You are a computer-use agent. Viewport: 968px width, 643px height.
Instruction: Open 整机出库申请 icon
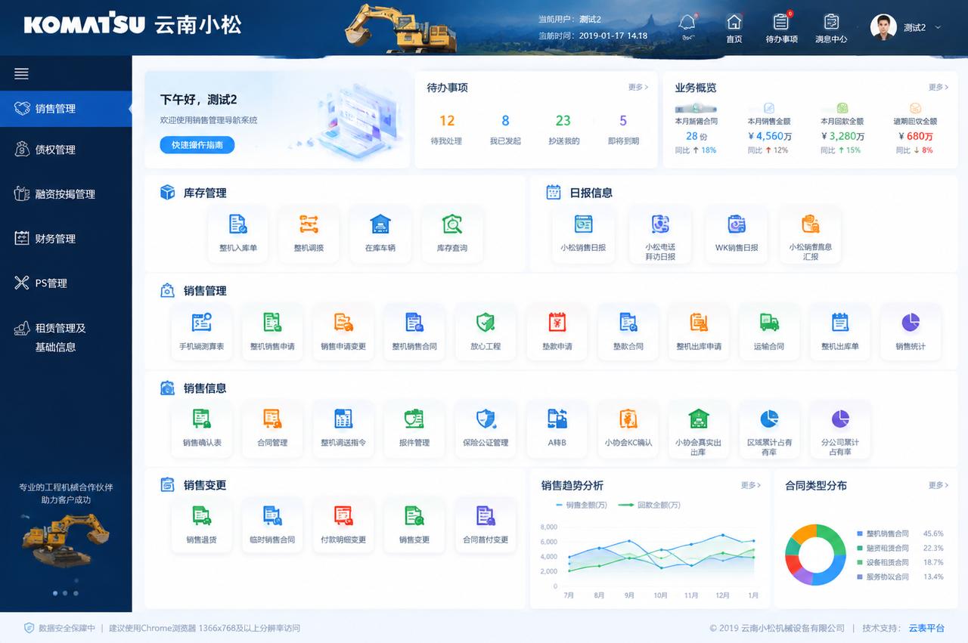[699, 323]
